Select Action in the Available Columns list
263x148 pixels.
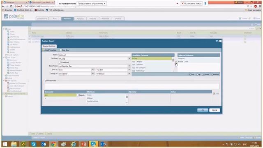[x=152, y=58]
